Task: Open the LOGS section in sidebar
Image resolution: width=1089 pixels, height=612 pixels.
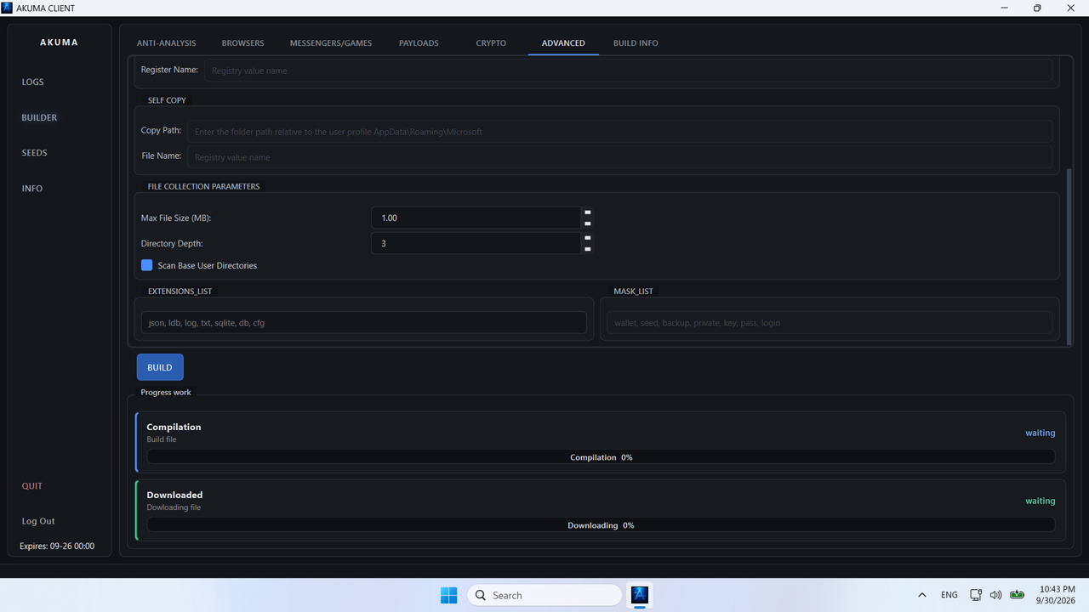Action: [x=32, y=82]
